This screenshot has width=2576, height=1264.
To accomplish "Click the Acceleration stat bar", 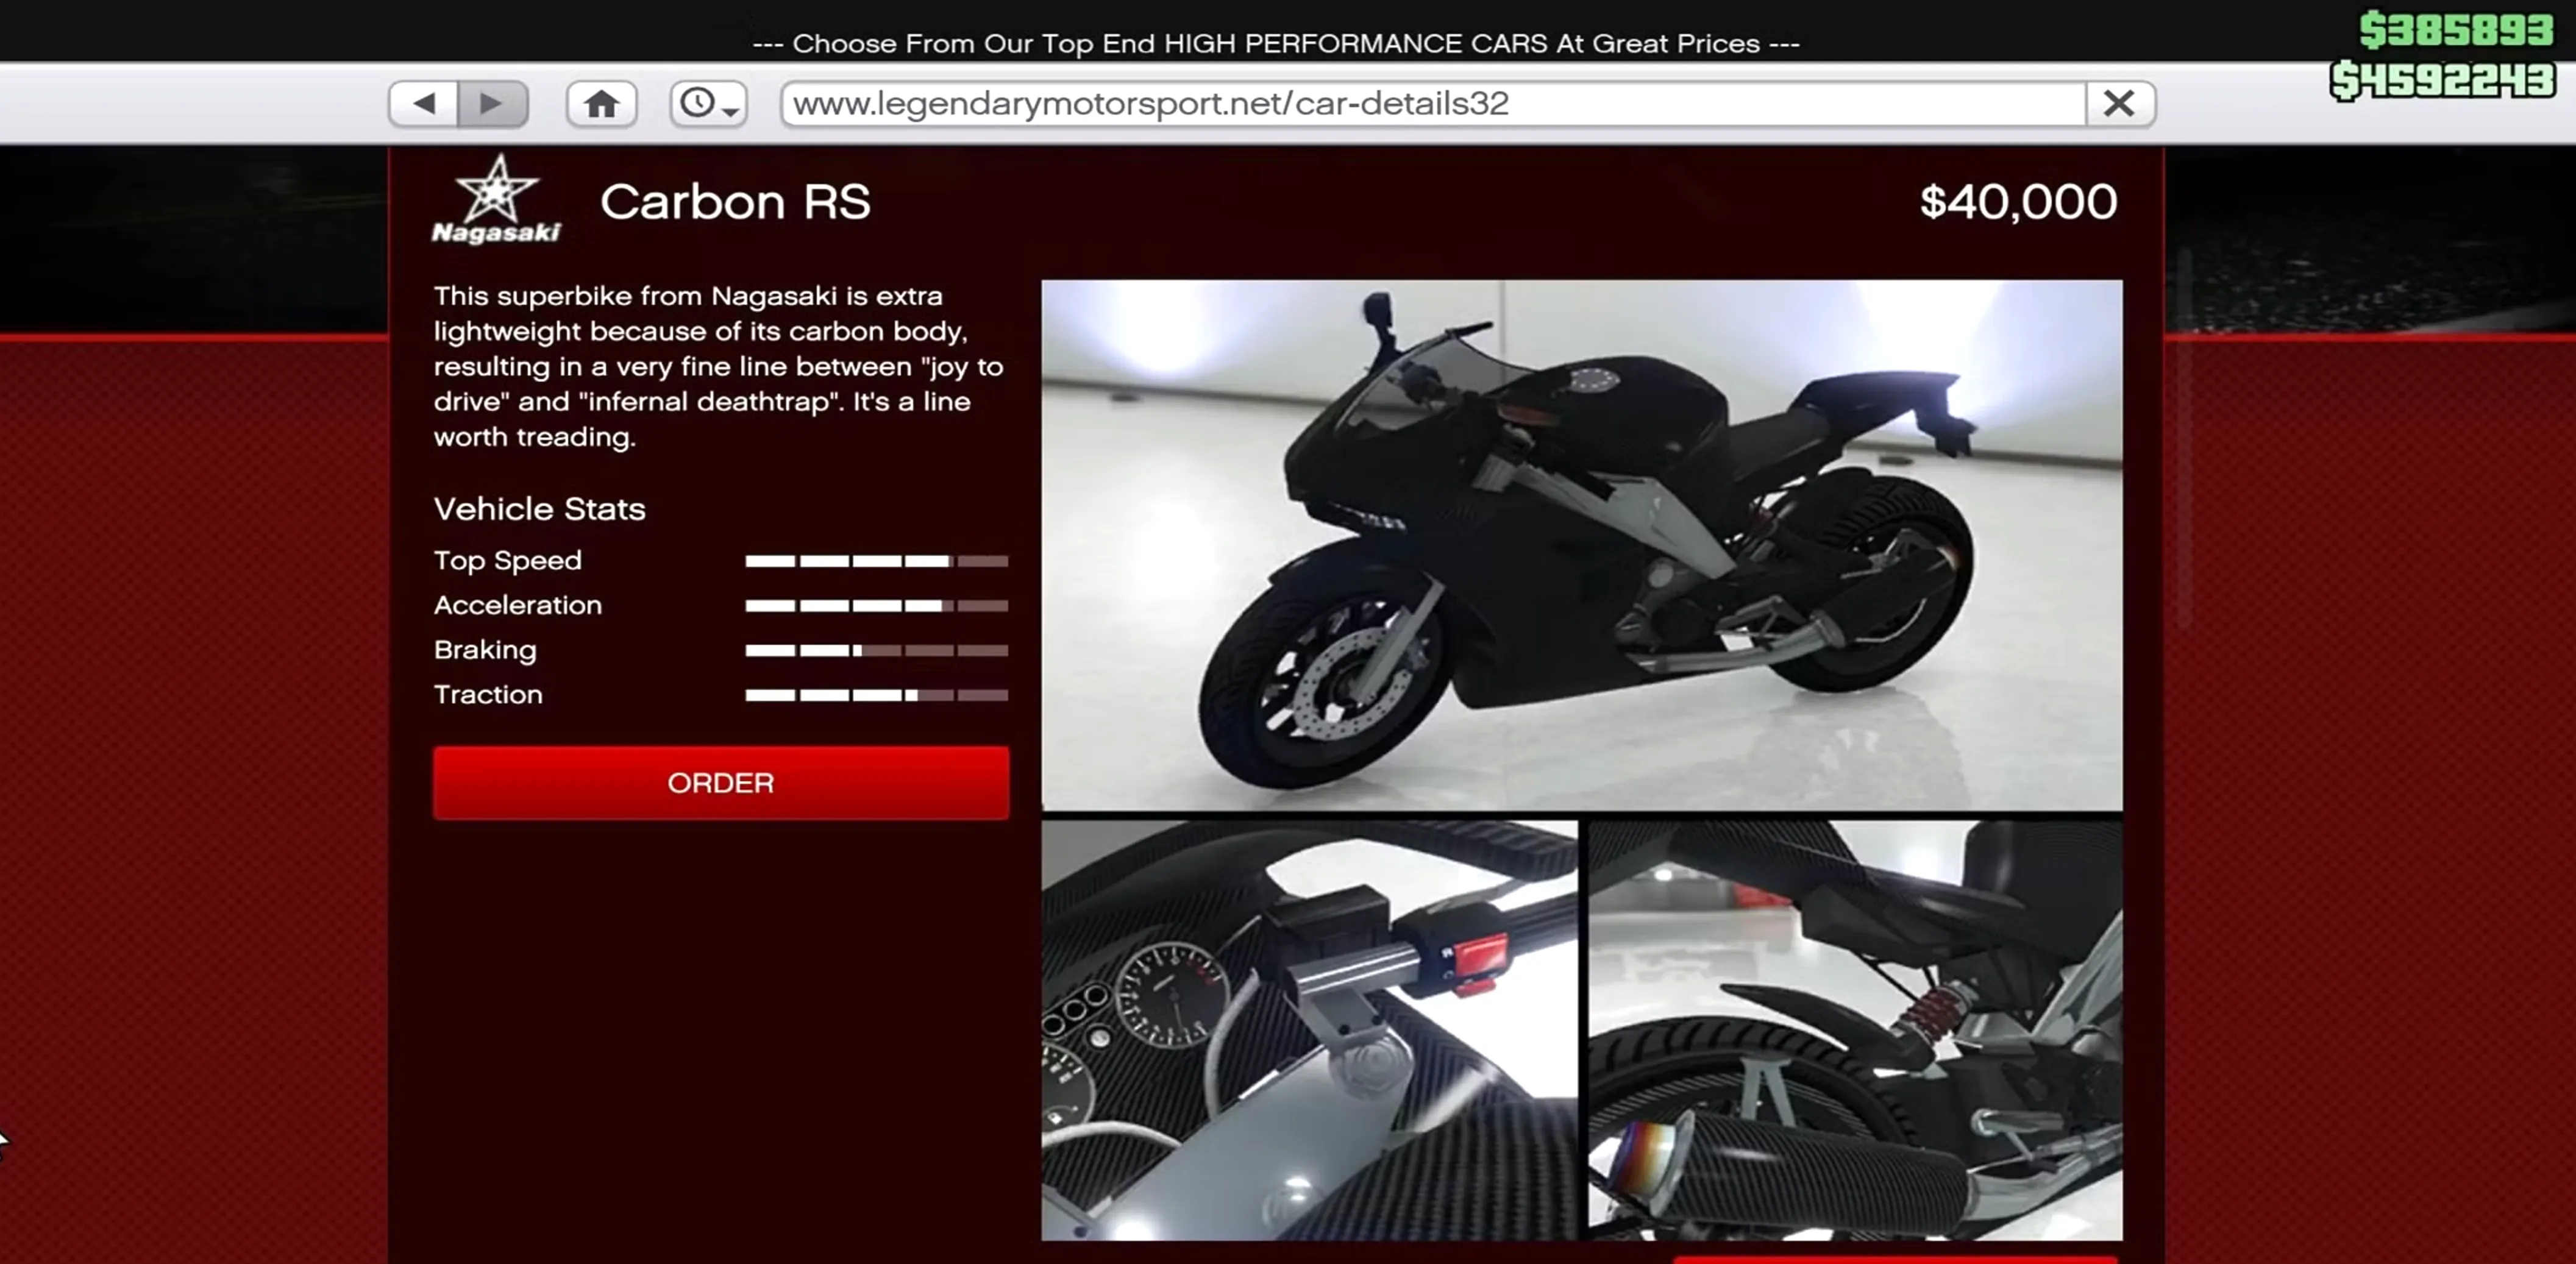I will (x=876, y=605).
